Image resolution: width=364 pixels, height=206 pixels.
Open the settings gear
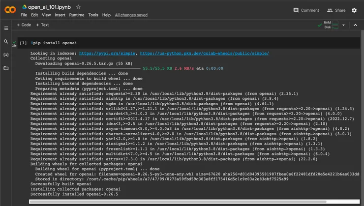(x=354, y=10)
